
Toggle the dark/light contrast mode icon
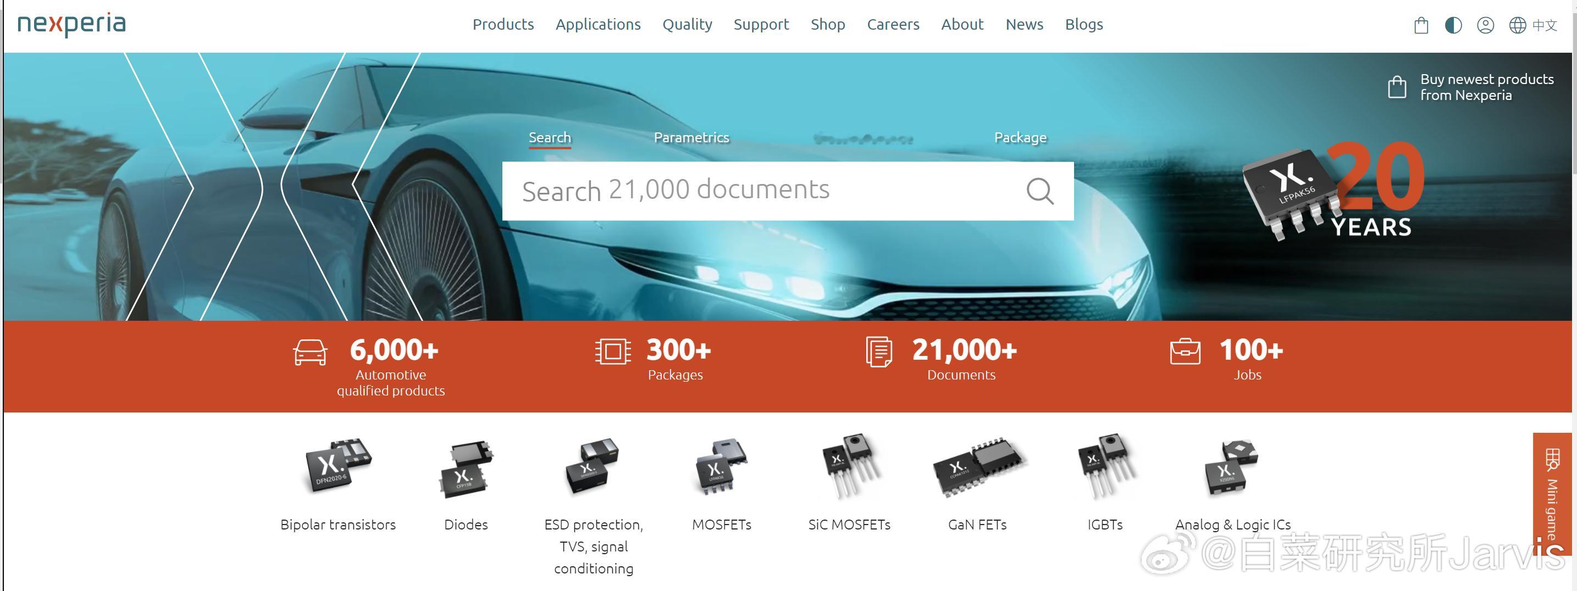(1453, 25)
